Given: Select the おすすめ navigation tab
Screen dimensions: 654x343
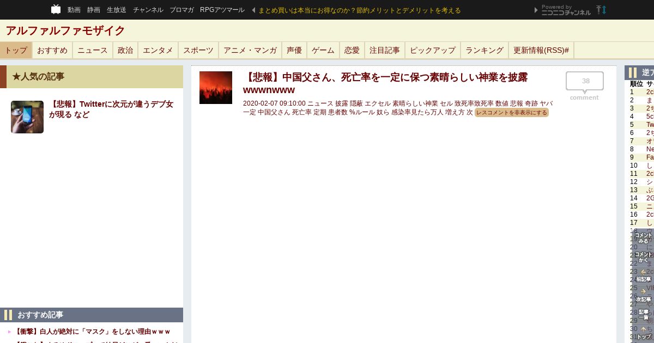Looking at the screenshot, I should point(52,50).
